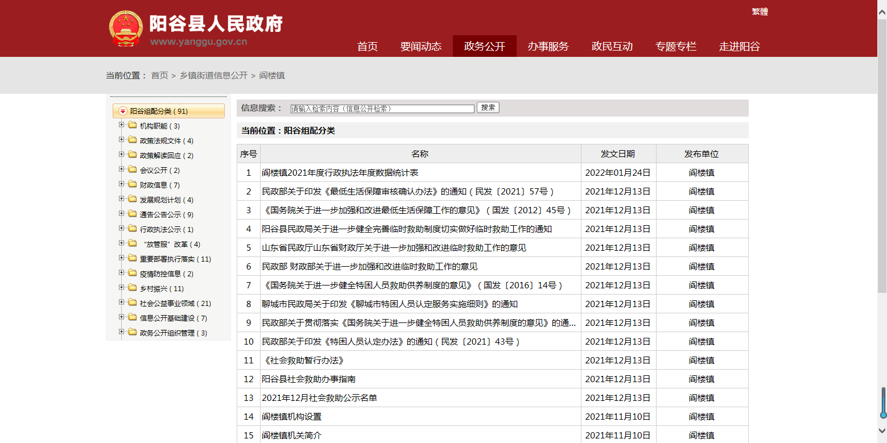The height and width of the screenshot is (443, 887).
Task: Select tree item 疫情防控信息 ( 2 )
Action: [x=167, y=274]
